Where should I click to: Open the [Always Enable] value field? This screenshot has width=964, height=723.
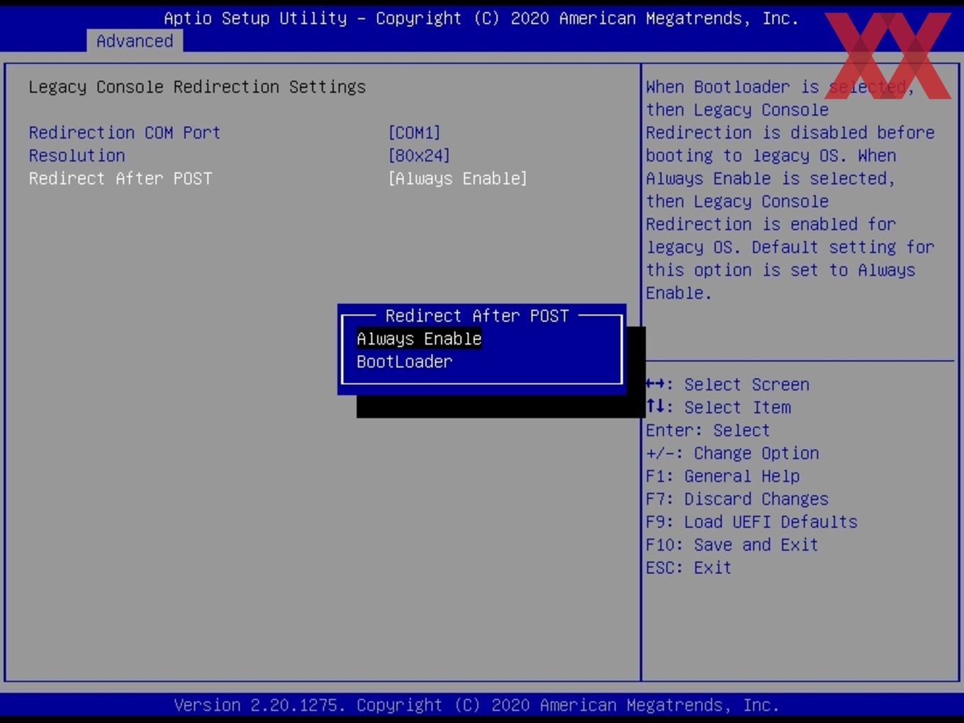tap(457, 178)
